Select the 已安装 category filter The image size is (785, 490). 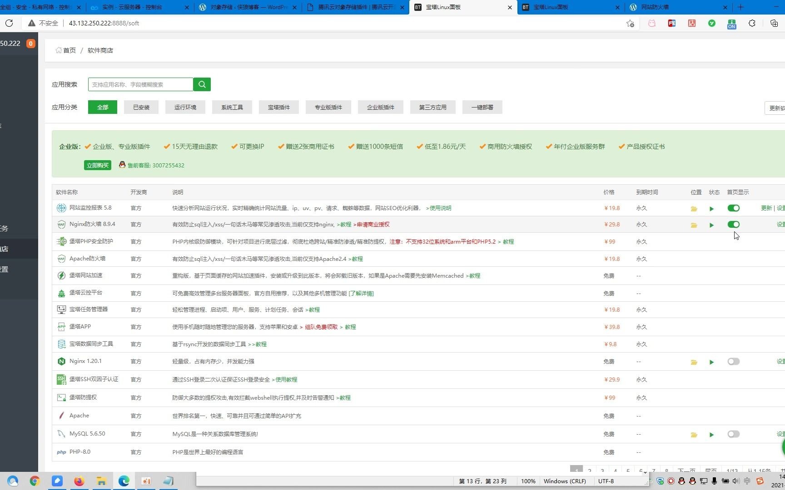pyautogui.click(x=141, y=107)
